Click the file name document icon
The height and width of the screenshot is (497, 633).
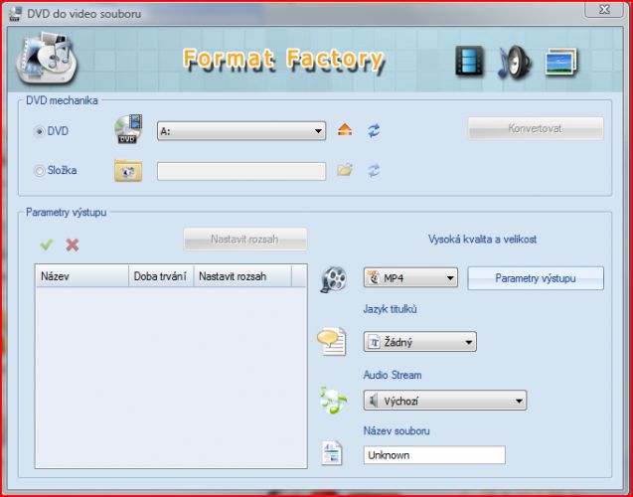coord(332,453)
